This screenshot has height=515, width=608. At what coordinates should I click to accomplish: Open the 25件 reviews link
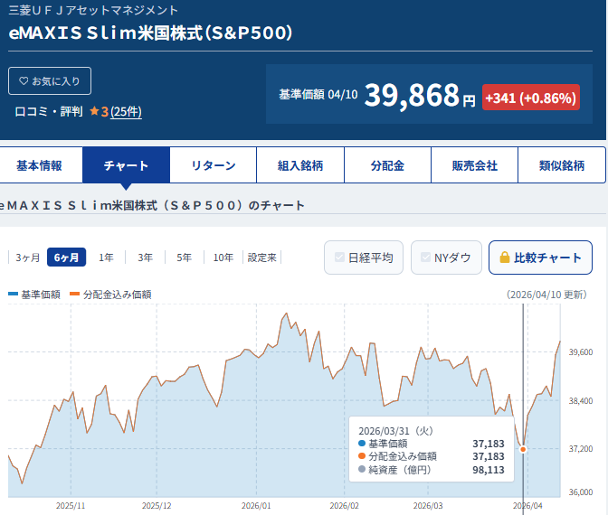pos(126,112)
